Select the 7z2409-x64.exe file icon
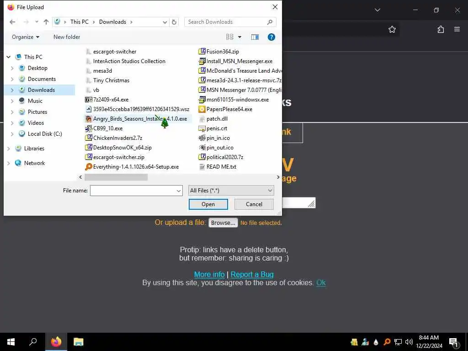468x351 pixels. [89, 100]
